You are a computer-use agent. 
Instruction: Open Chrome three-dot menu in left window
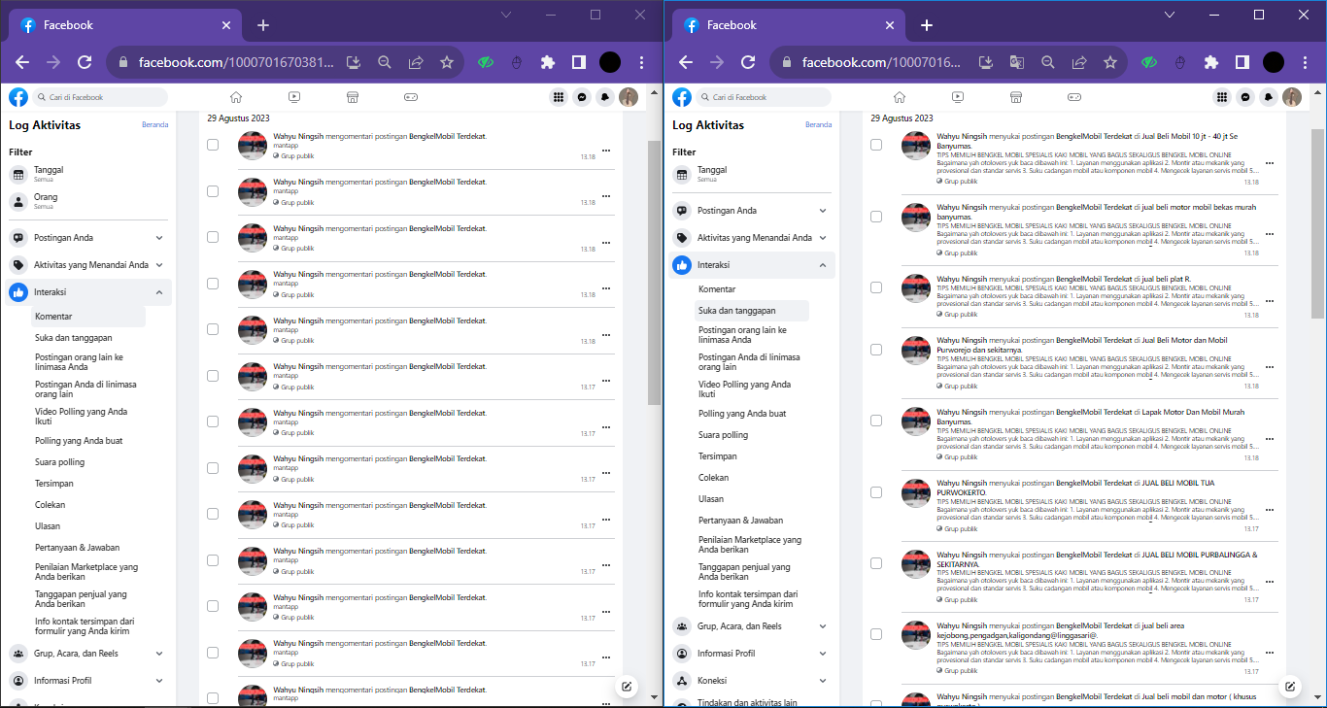click(641, 62)
